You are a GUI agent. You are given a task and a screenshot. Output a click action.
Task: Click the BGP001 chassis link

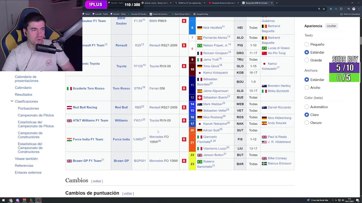(140, 161)
